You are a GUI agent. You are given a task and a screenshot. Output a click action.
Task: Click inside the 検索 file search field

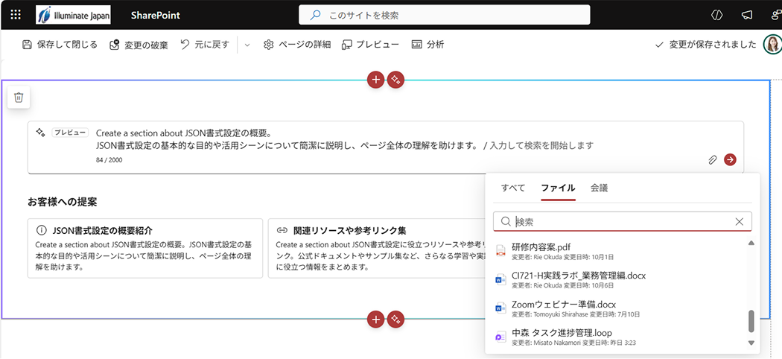(618, 221)
